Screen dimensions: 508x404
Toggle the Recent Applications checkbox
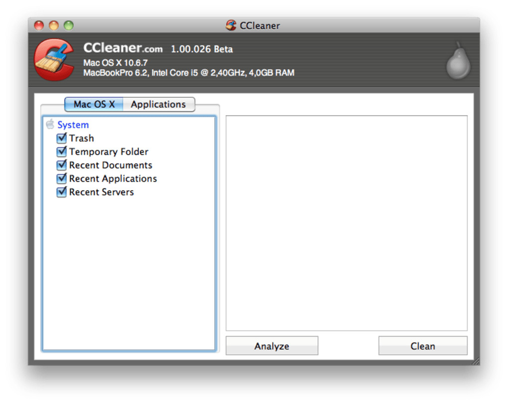click(62, 178)
